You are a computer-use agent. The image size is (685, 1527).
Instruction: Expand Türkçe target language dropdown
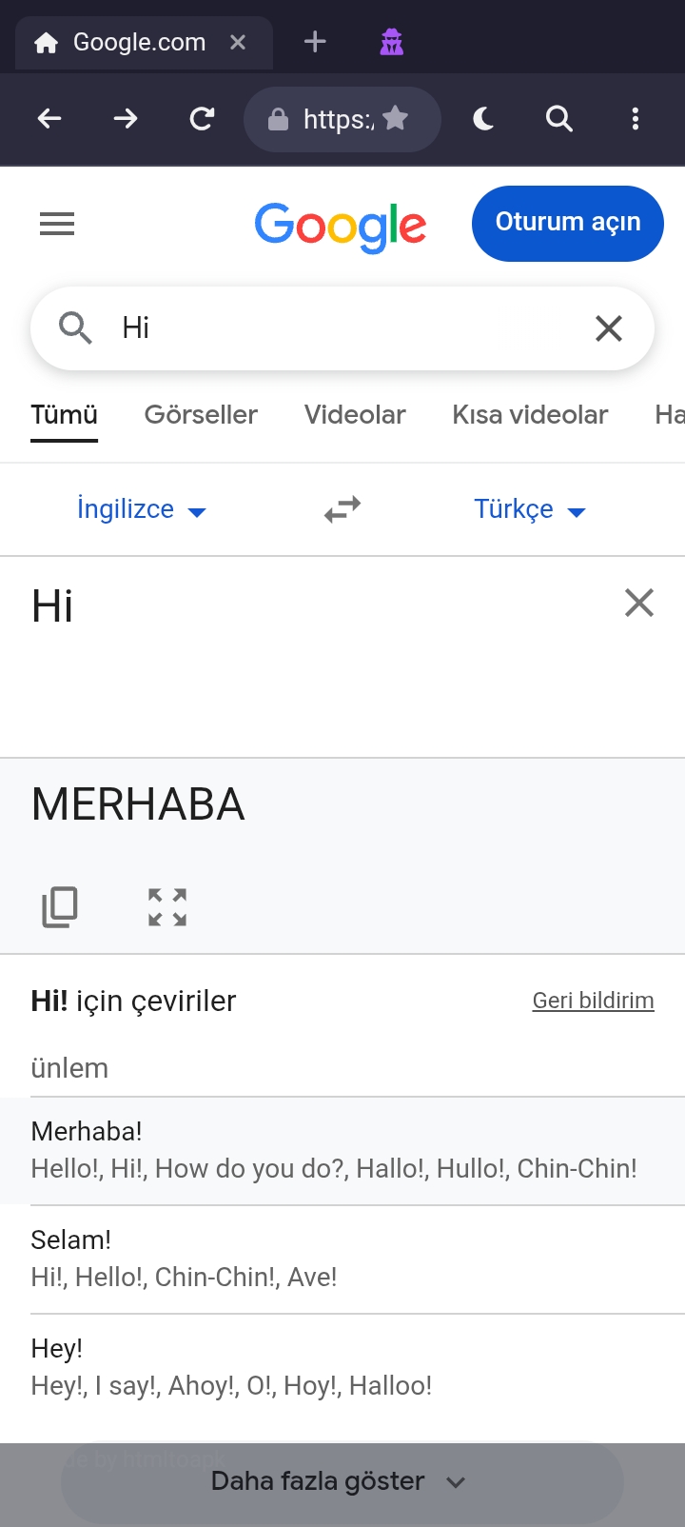coord(530,509)
